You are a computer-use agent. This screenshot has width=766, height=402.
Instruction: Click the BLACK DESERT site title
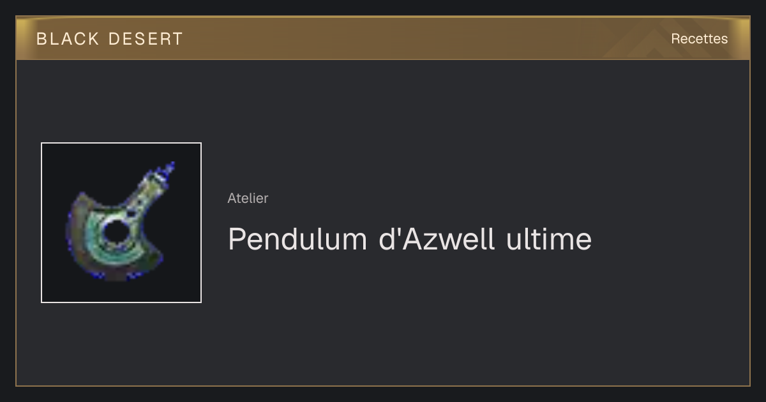110,39
